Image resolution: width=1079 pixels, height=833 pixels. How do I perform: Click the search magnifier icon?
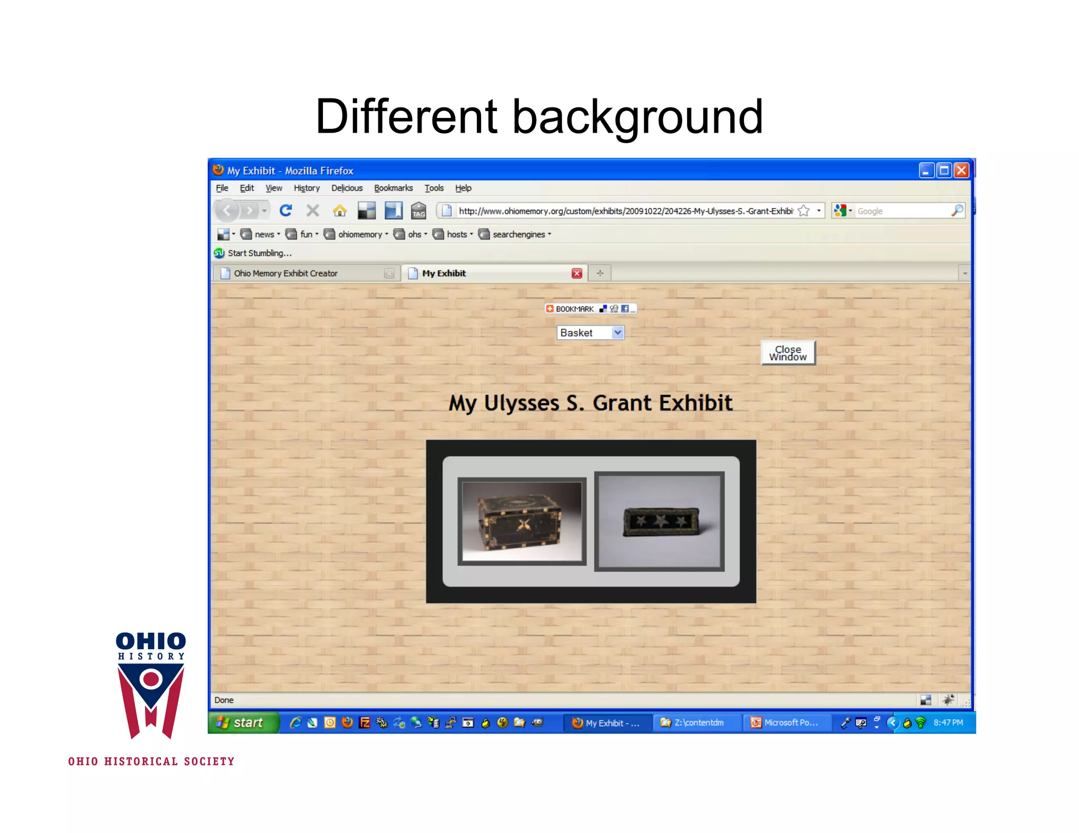(x=957, y=211)
